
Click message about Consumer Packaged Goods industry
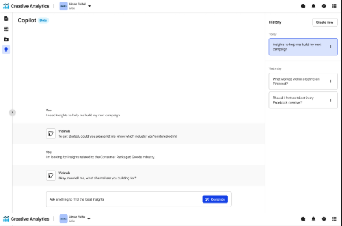100,157
